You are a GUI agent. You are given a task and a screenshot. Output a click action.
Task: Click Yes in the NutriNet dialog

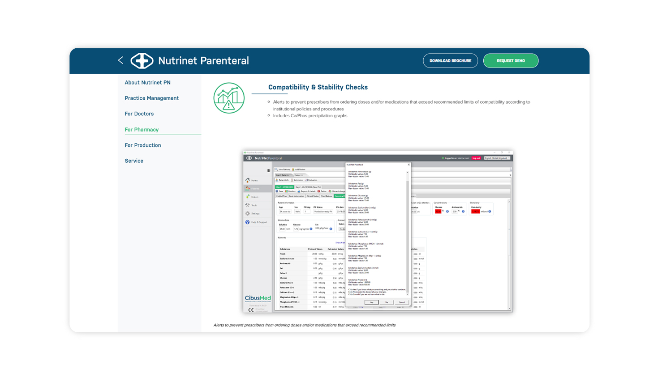point(371,302)
